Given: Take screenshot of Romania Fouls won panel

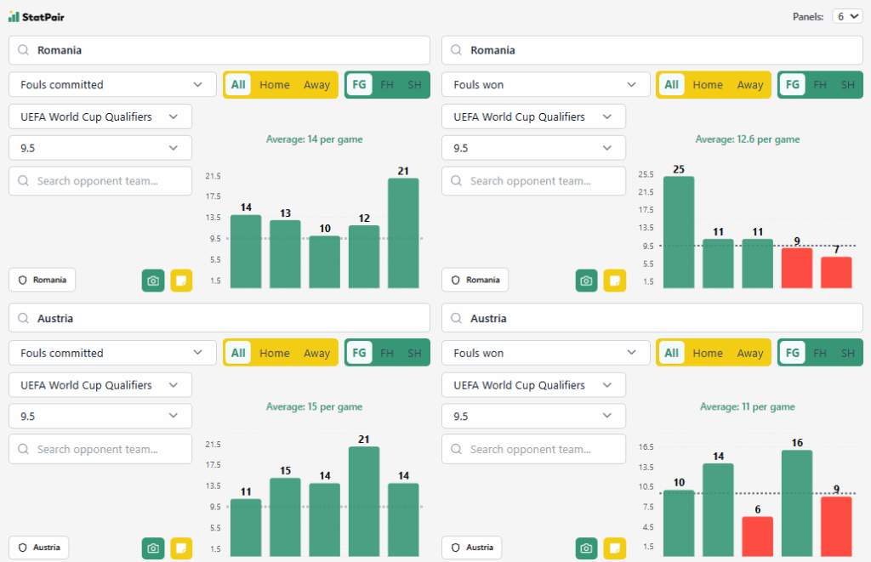Looking at the screenshot, I should [x=586, y=281].
